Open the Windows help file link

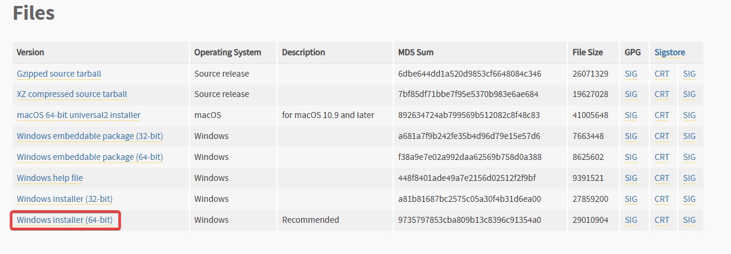click(x=50, y=178)
